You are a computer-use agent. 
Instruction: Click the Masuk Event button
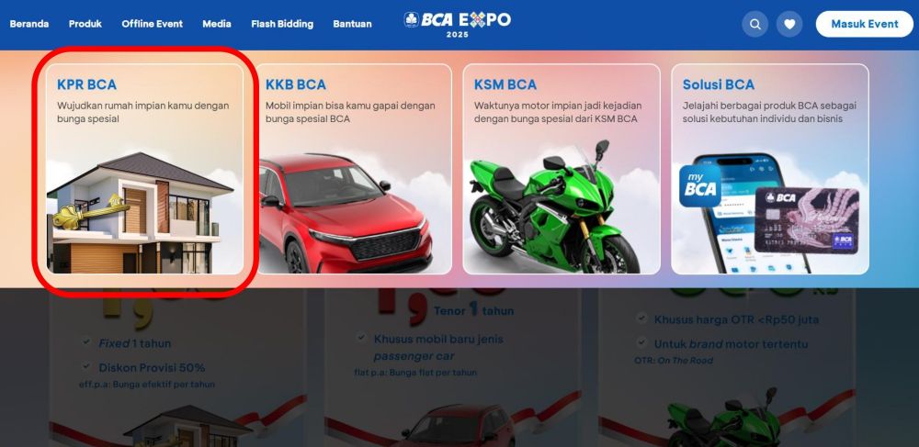point(865,24)
